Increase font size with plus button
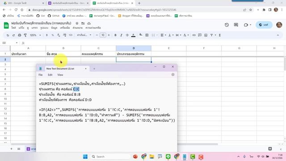 tap(109, 35)
